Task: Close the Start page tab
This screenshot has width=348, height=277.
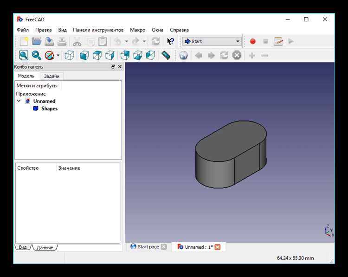Action: pyautogui.click(x=164, y=247)
